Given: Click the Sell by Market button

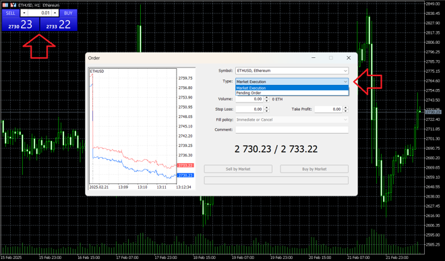Looking at the screenshot, I should pos(238,169).
